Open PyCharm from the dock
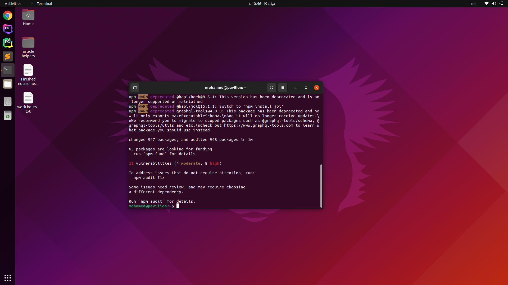 coord(8,43)
